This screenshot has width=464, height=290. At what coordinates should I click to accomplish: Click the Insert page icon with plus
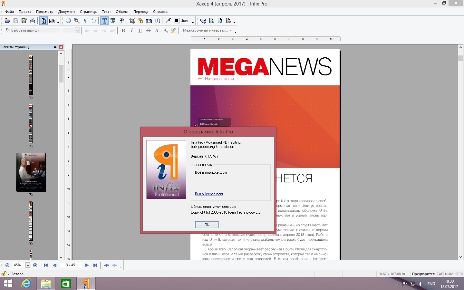(212, 21)
